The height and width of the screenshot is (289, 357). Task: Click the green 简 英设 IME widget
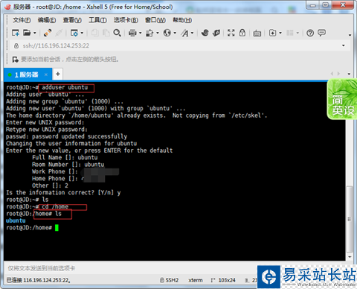point(342,99)
